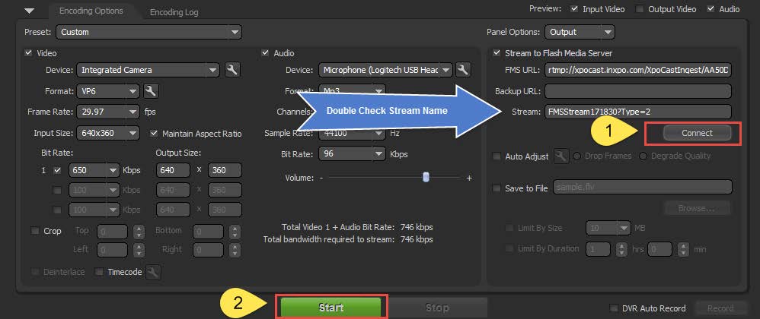The height and width of the screenshot is (319, 760).
Task: Open Auto Adjust settings wrench icon
Action: (562, 156)
